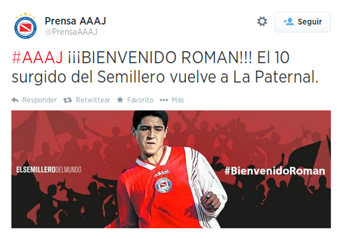This screenshot has width=344, height=239.
Task: Mark tweet via Favorito label
Action: (x=140, y=100)
